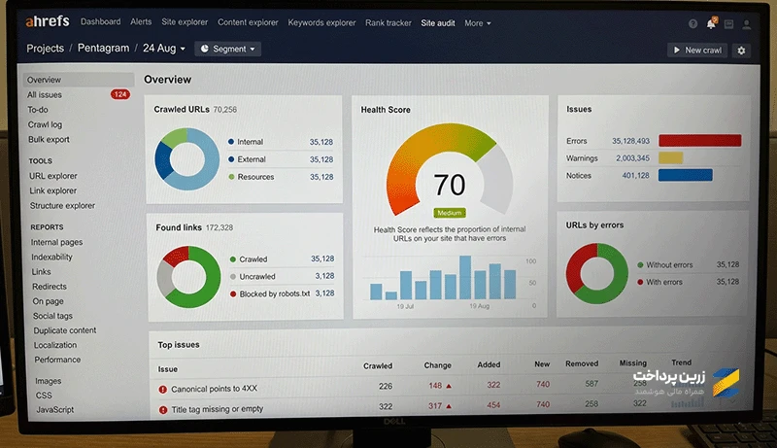
Task: Open the Segment dropdown
Action: click(228, 49)
